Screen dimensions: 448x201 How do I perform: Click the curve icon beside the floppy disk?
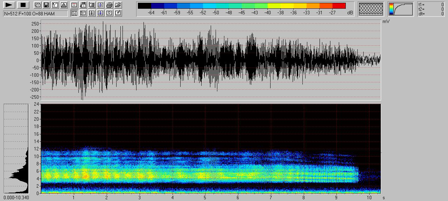(x=55, y=5)
